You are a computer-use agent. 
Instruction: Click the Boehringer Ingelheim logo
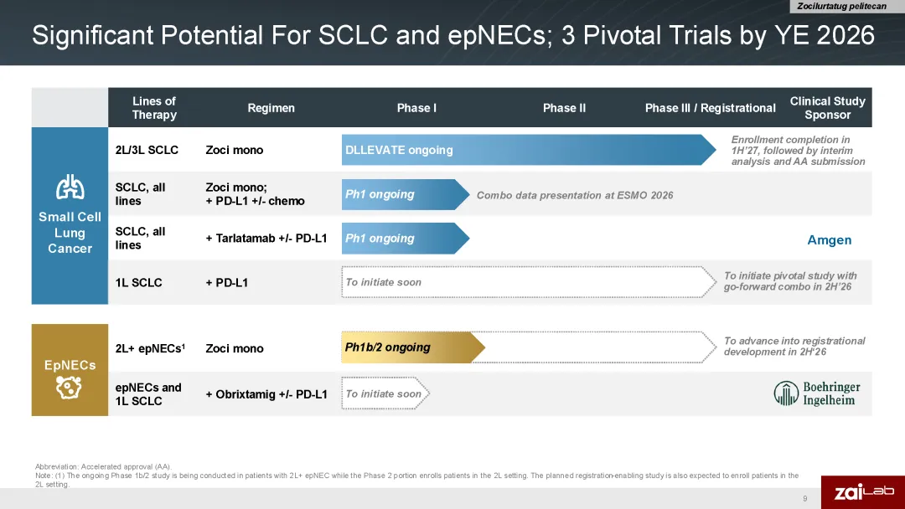817,393
